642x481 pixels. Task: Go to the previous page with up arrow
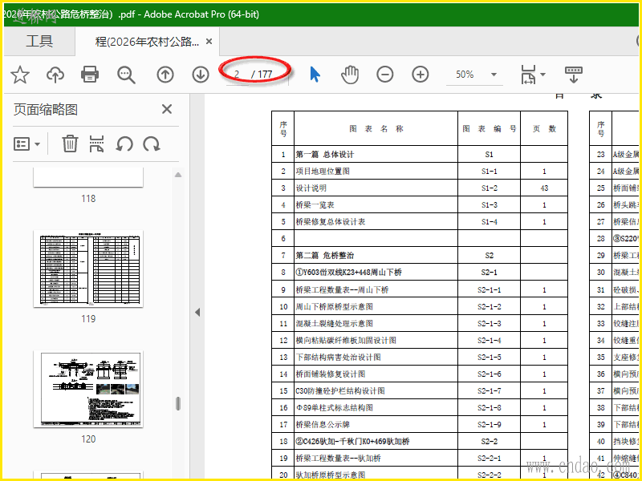(165, 75)
